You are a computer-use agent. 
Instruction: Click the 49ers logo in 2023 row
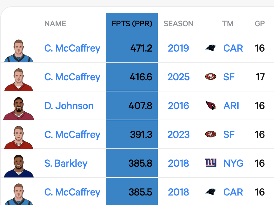(211, 134)
